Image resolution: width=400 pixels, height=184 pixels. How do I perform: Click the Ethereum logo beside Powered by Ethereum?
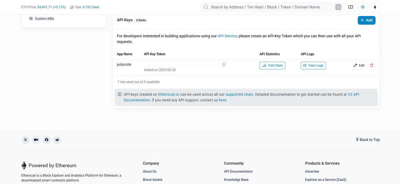24,165
